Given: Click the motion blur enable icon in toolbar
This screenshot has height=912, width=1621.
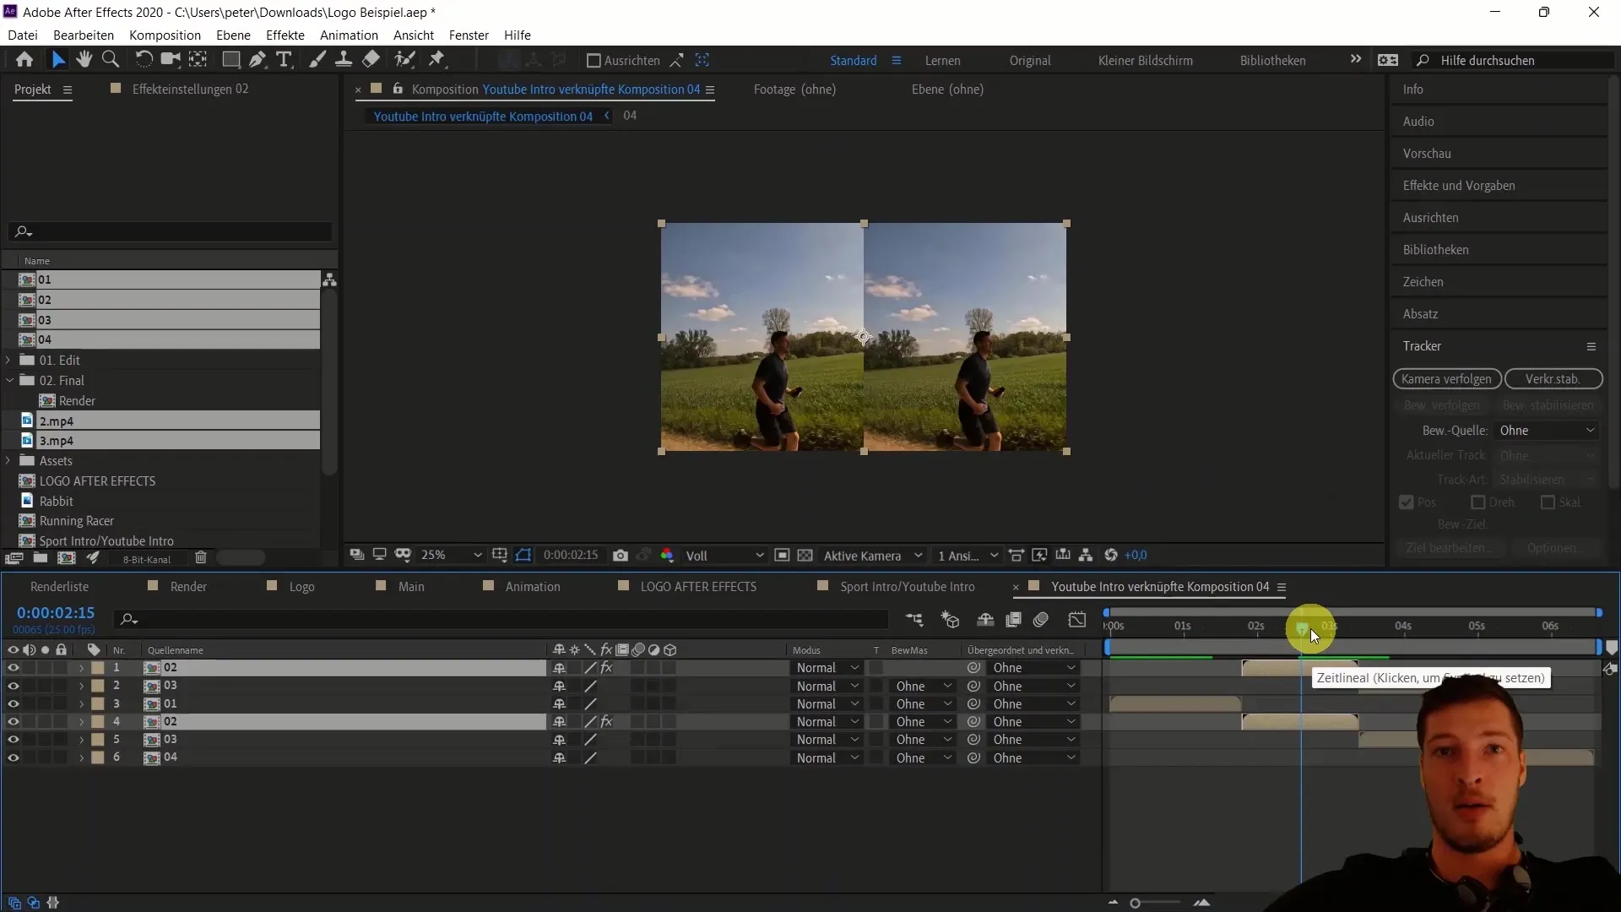Looking at the screenshot, I should (1042, 619).
